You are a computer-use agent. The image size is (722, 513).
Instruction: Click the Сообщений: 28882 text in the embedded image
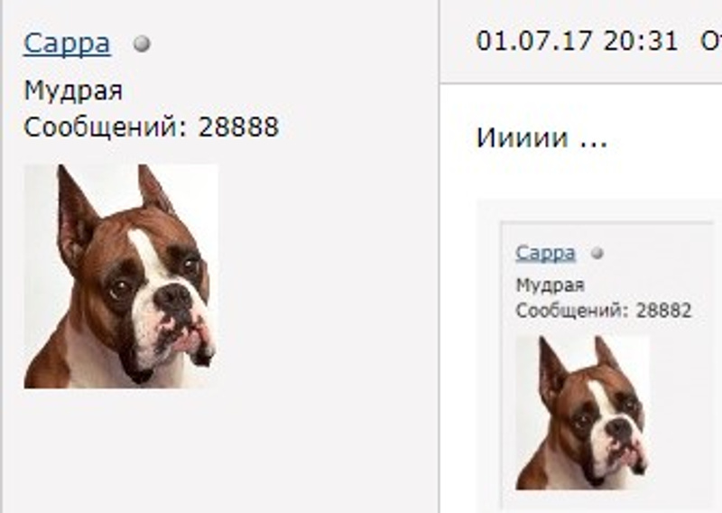[x=604, y=311]
